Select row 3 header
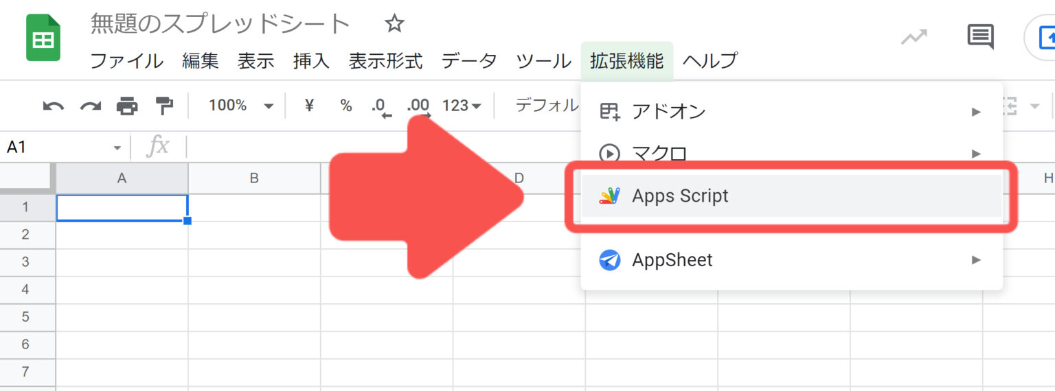This screenshot has height=391, width=1055. pos(26,262)
